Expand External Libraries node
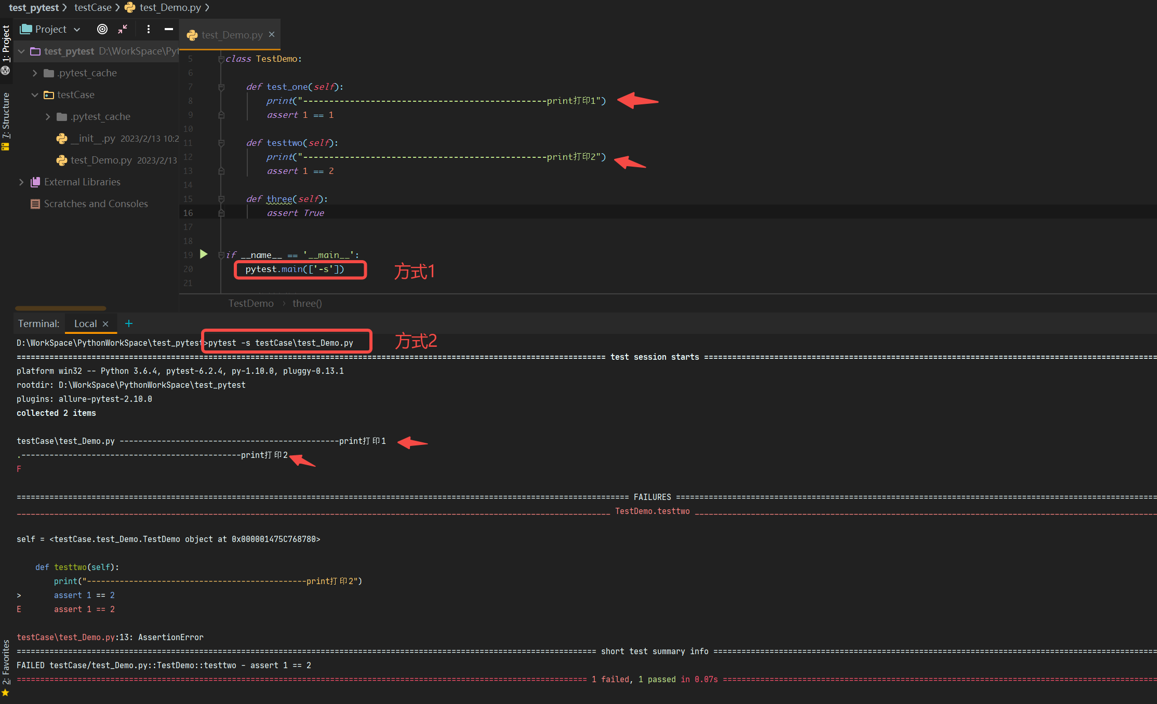The image size is (1157, 704). tap(21, 182)
